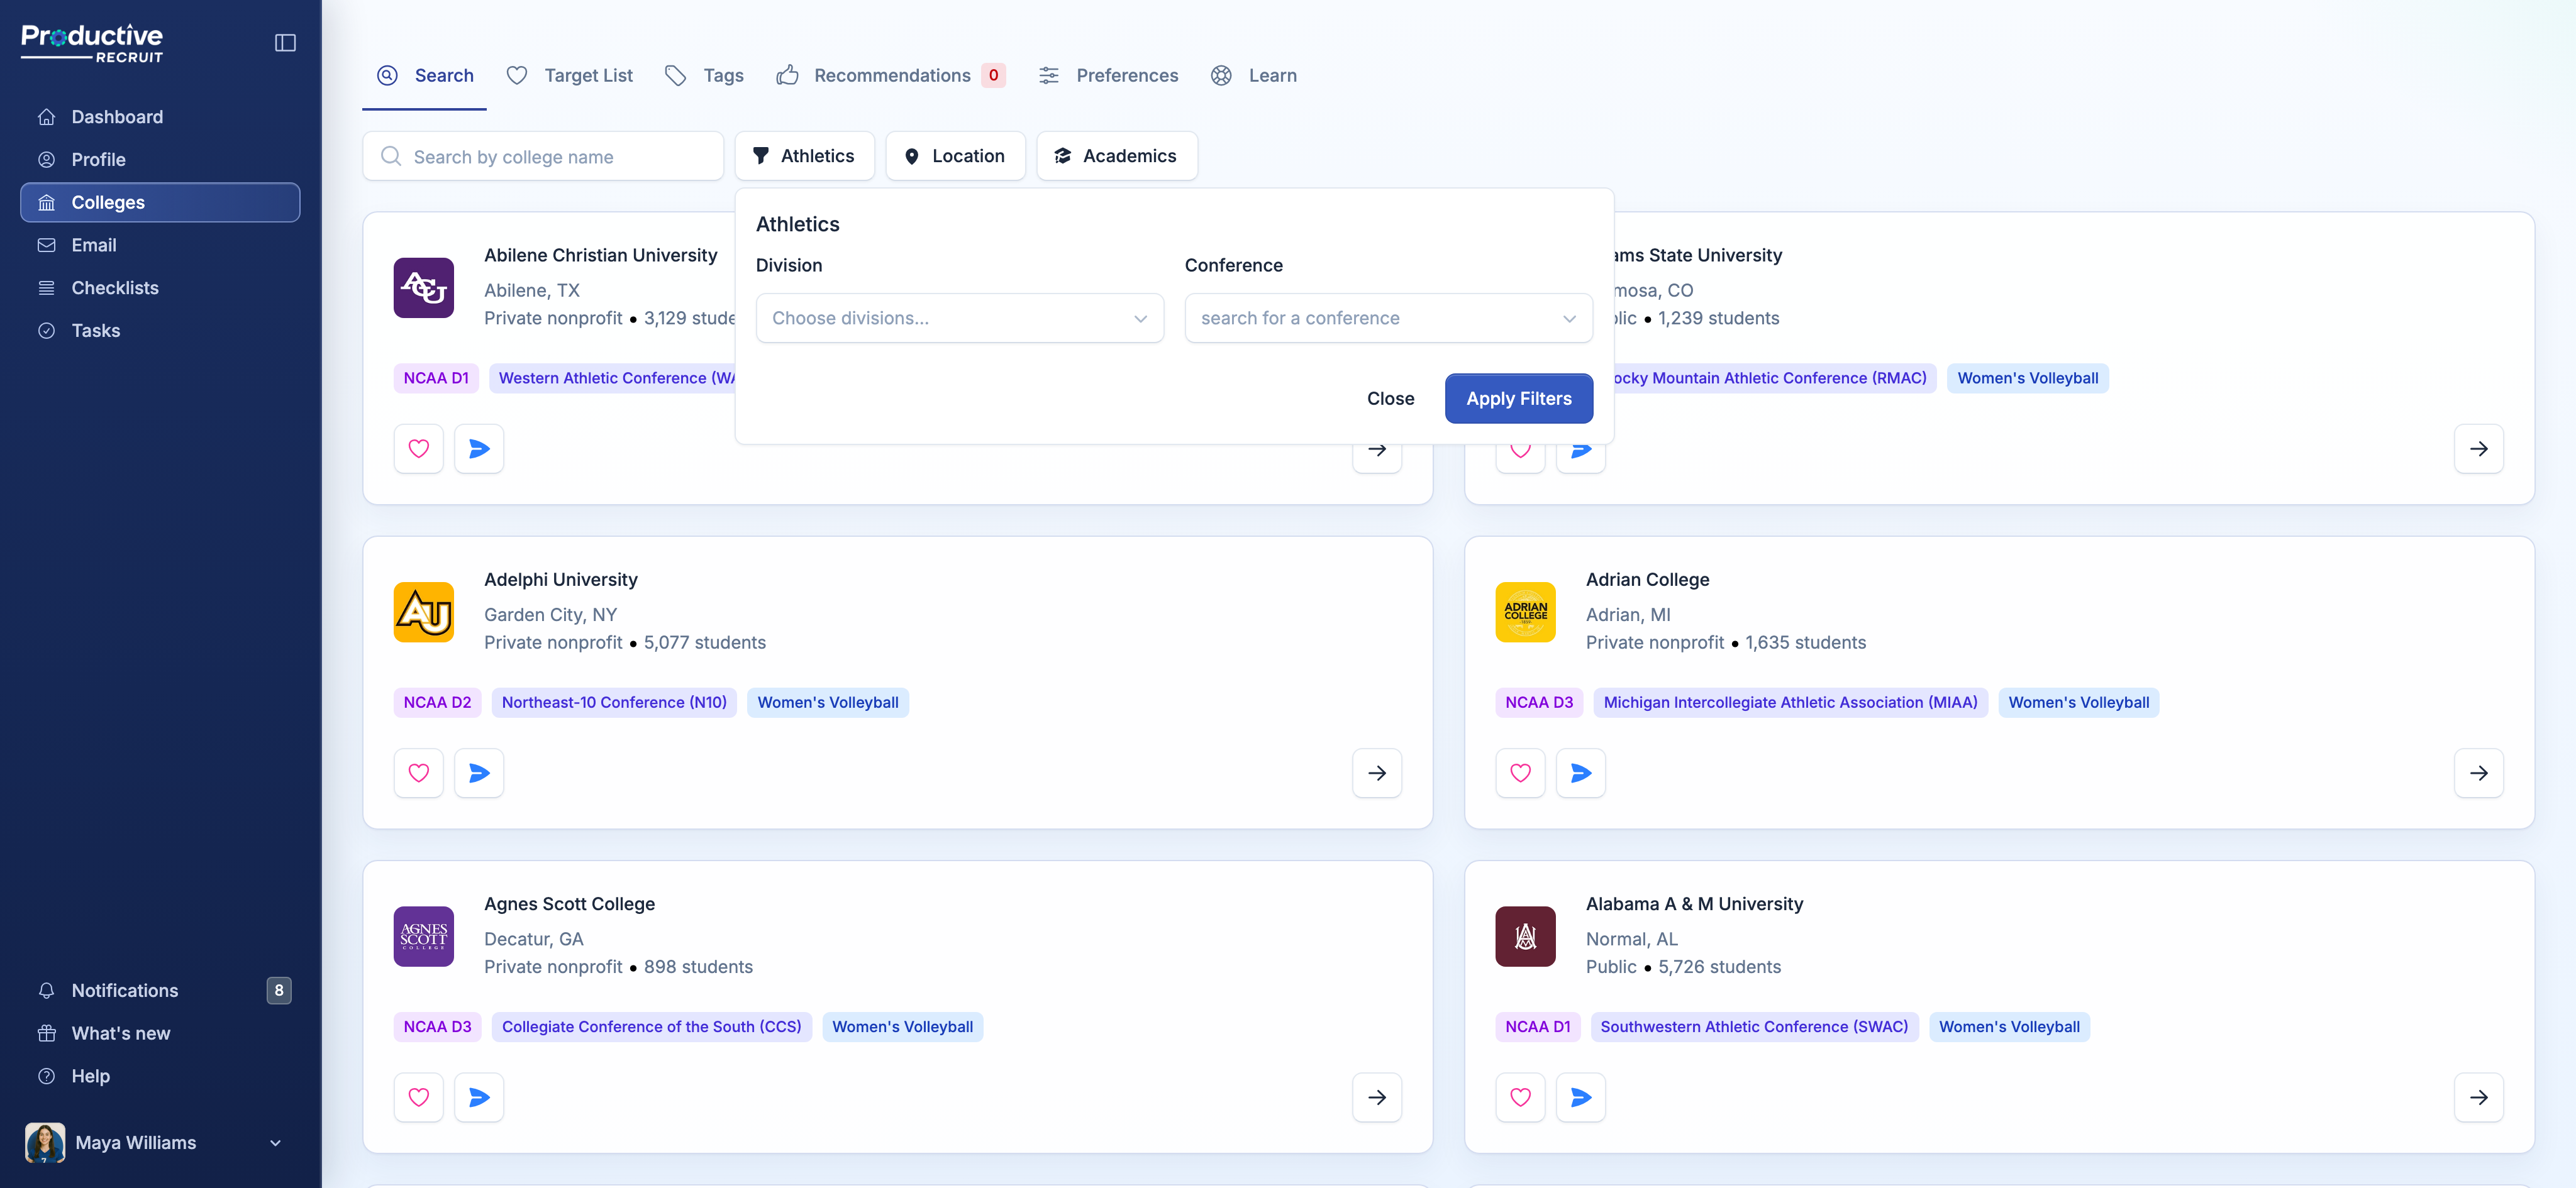
Task: Click the Northeast-10 Conference (N10) tag
Action: [614, 702]
